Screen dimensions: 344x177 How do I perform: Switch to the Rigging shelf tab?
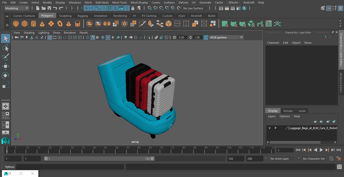tap(83, 16)
